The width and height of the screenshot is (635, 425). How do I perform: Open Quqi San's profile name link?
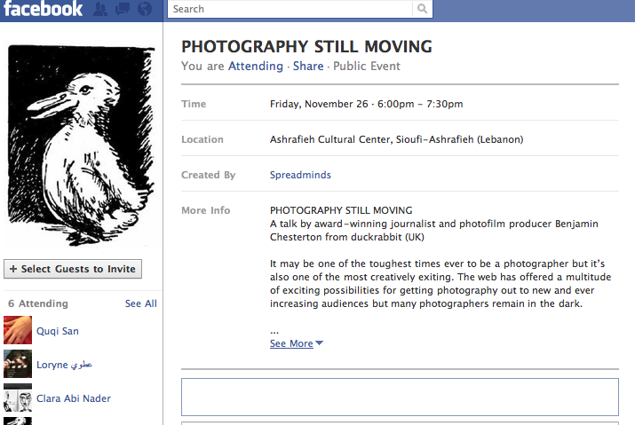[x=58, y=331]
